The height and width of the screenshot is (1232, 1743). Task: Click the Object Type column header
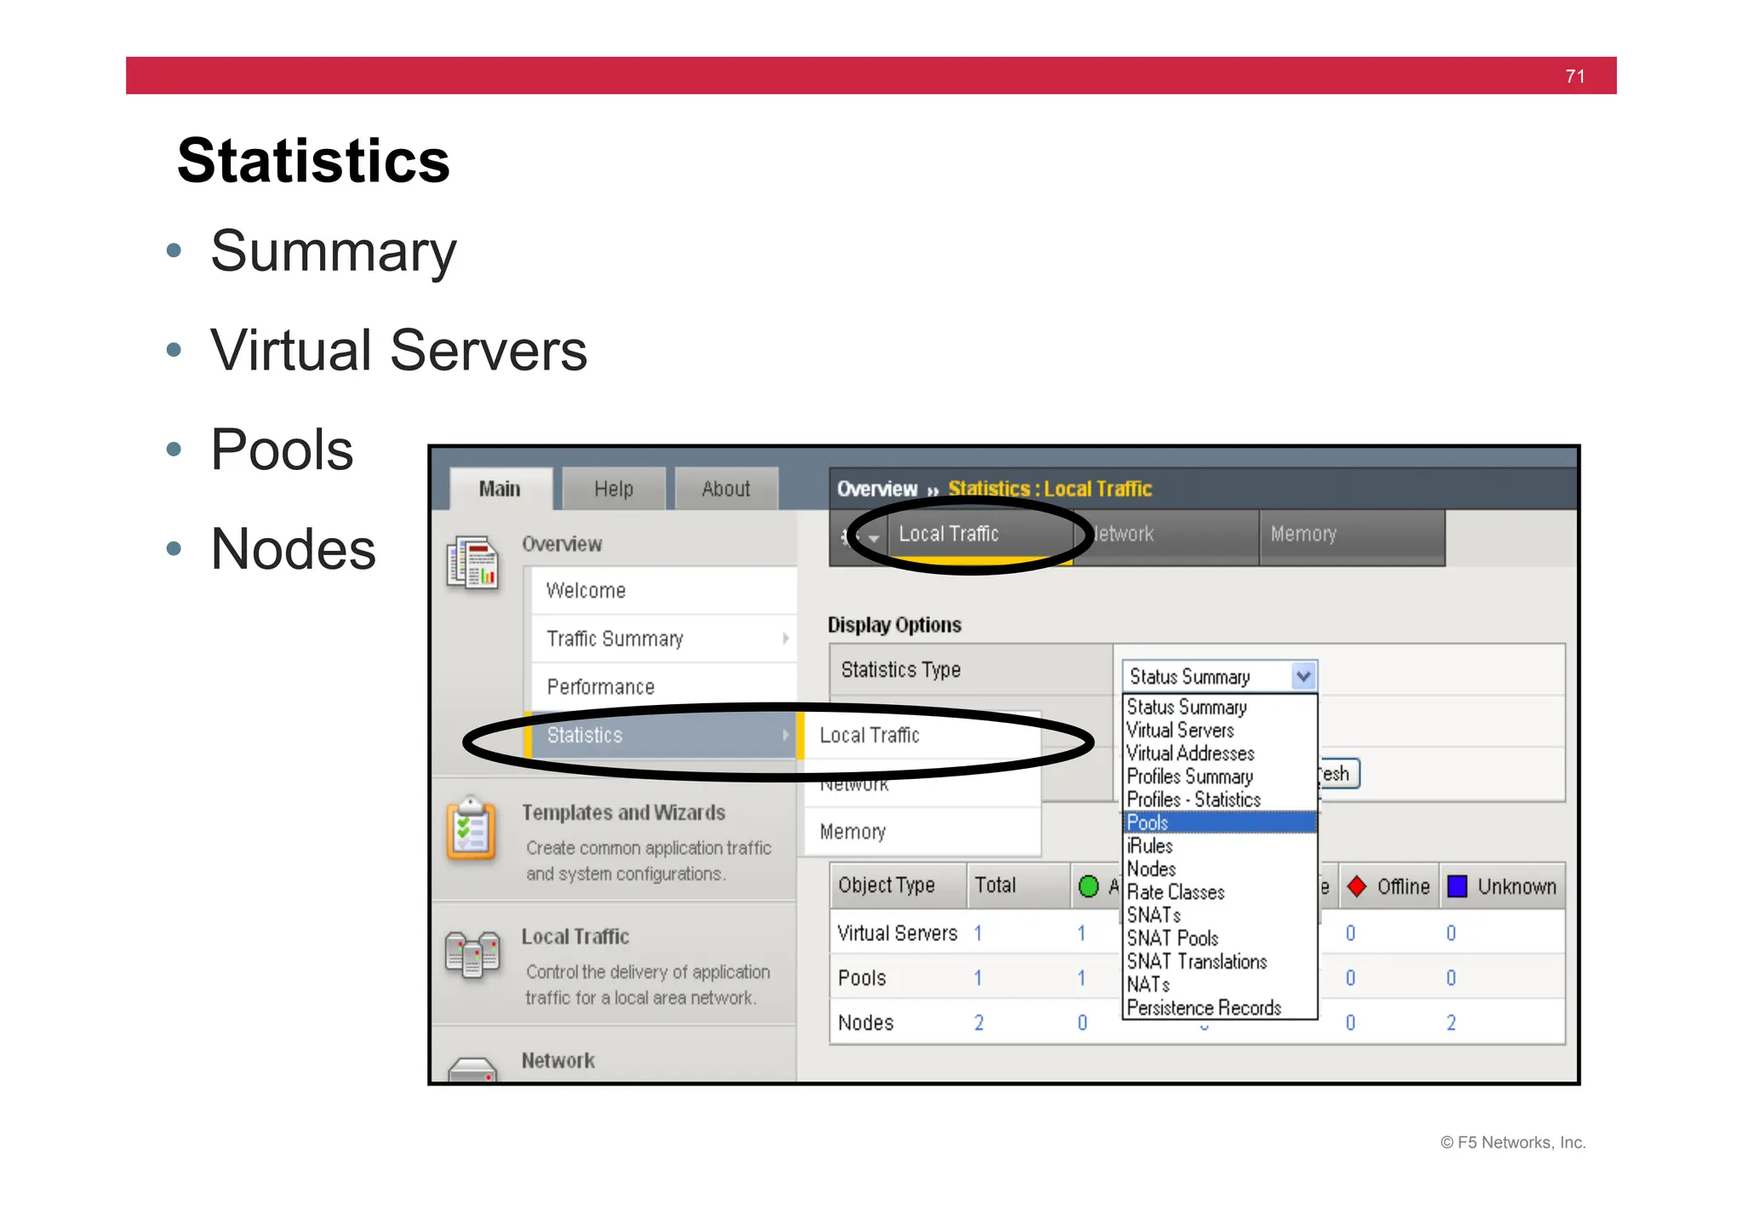(898, 885)
